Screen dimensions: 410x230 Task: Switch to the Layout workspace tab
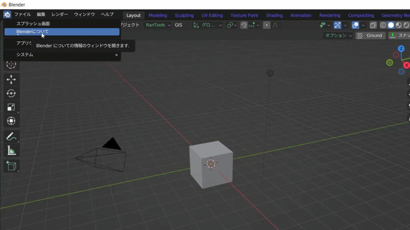pos(133,16)
